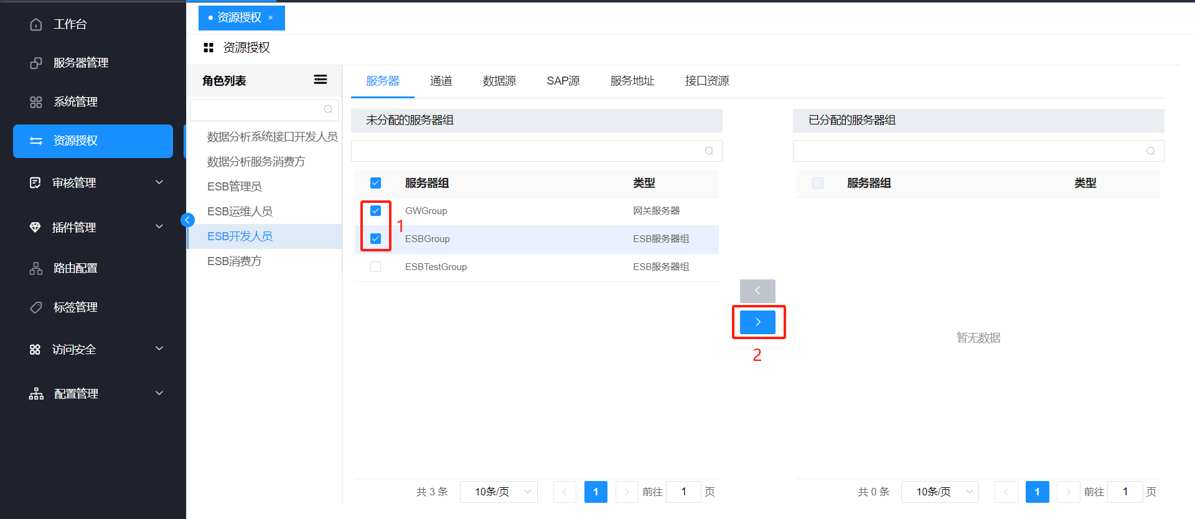The width and height of the screenshot is (1195, 519).
Task: Switch to the SAP源 tab
Action: pyautogui.click(x=563, y=81)
